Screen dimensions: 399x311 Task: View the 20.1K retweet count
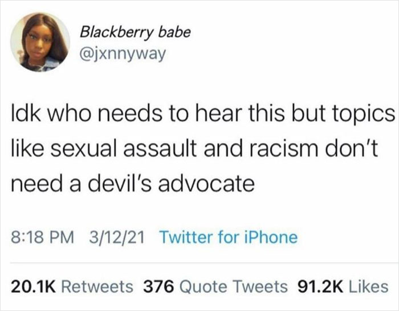(x=33, y=287)
